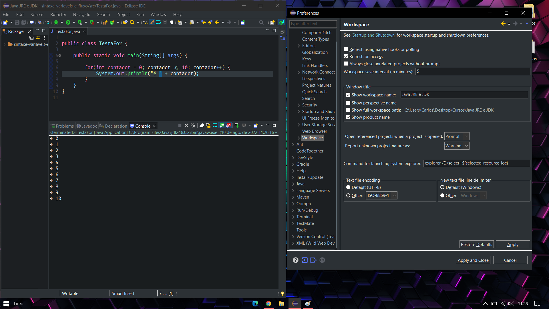The width and height of the screenshot is (549, 309).
Task: Click the Back navigation arrow in Eclipse toolbar
Action: pyautogui.click(x=217, y=22)
